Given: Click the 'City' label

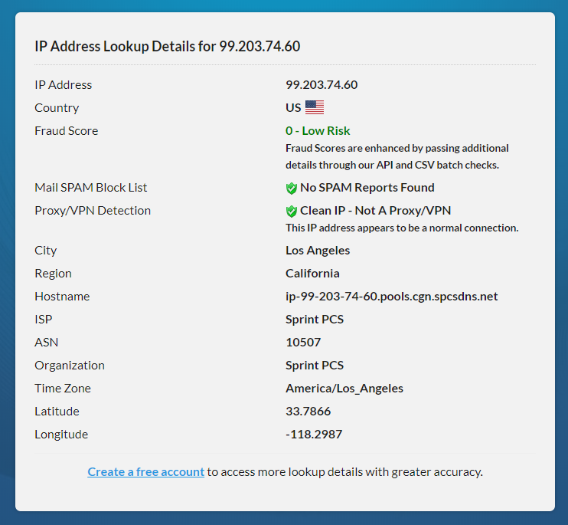Looking at the screenshot, I should coord(46,251).
